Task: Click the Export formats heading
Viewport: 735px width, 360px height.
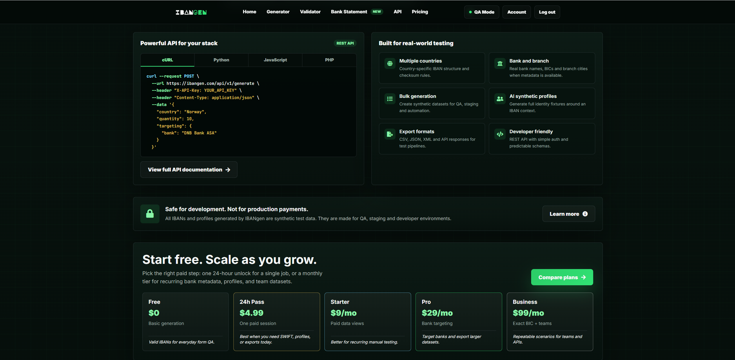Action: coord(417,131)
